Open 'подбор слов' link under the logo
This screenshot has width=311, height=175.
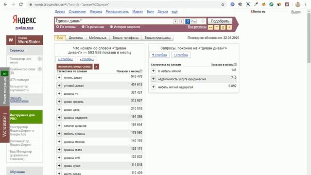click(x=24, y=28)
